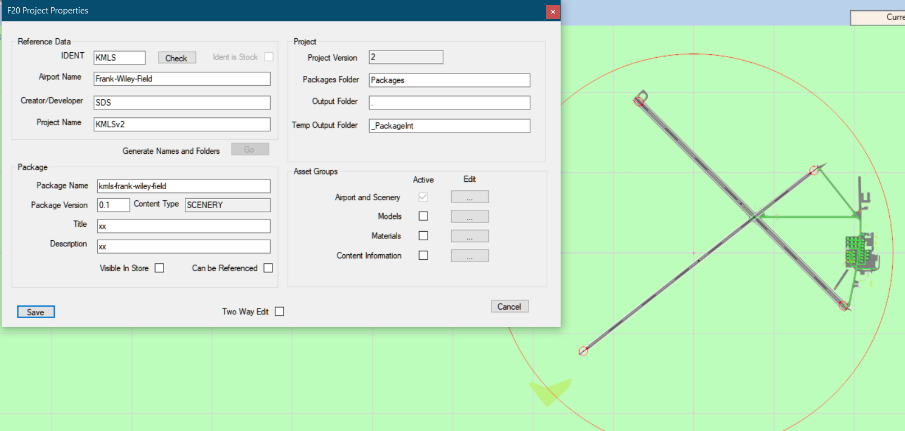The width and height of the screenshot is (905, 431).
Task: Close the F20 Project Properties dialog
Action: (x=553, y=12)
